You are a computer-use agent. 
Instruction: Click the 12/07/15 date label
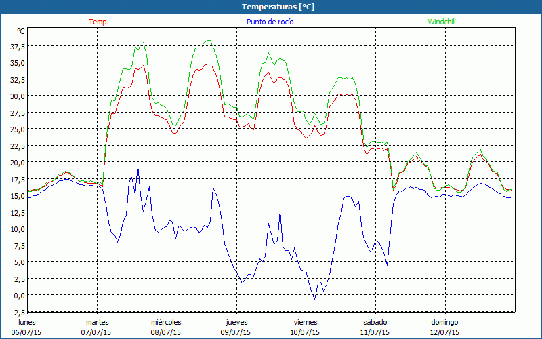[x=444, y=332]
